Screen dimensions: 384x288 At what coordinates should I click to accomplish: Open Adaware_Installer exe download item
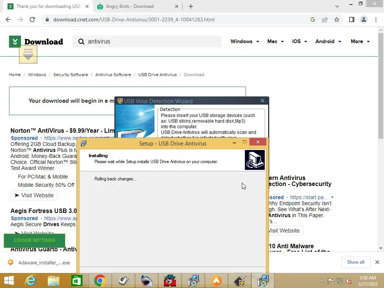click(x=39, y=262)
